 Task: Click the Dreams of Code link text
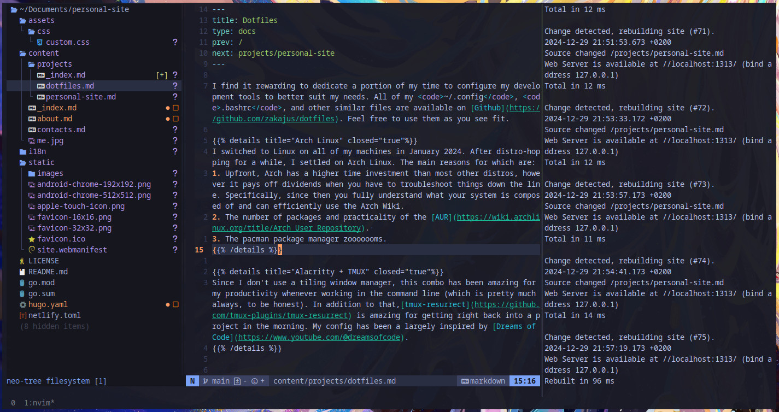pyautogui.click(x=514, y=326)
